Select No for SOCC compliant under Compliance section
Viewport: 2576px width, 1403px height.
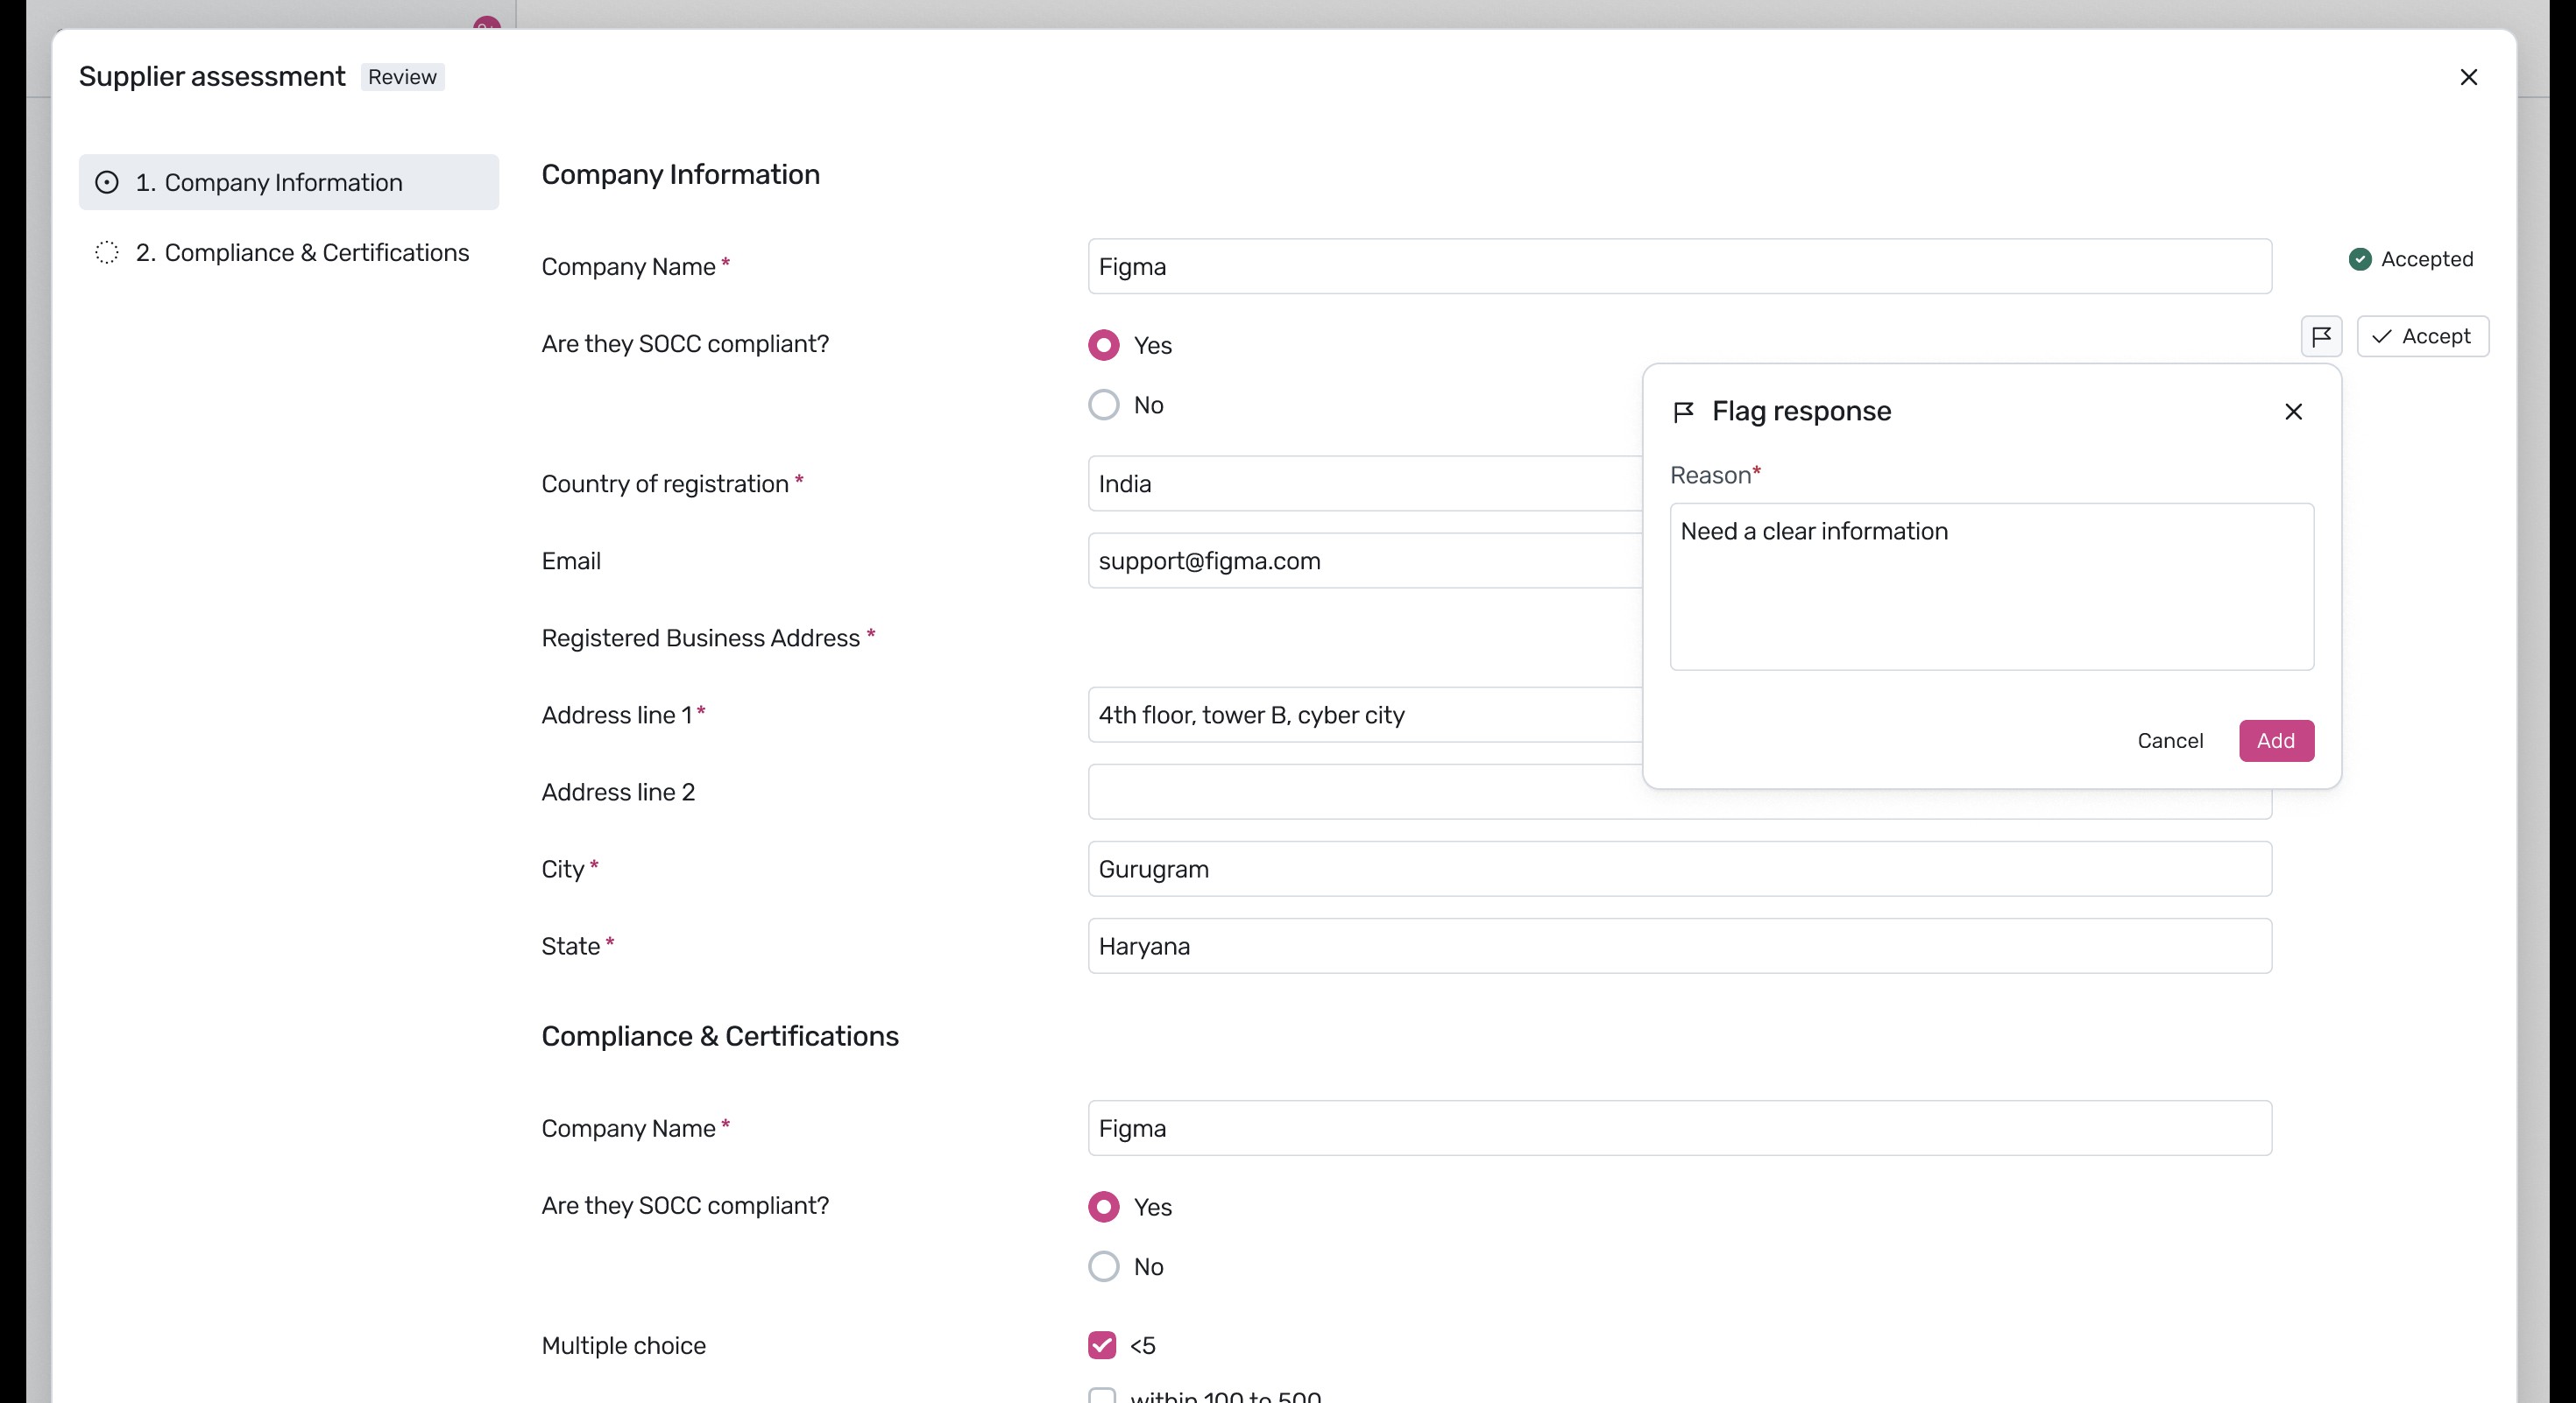[x=1103, y=1266]
